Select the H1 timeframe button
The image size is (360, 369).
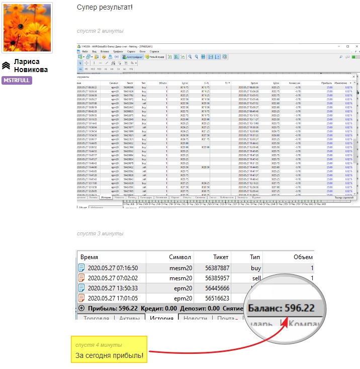point(106,69)
